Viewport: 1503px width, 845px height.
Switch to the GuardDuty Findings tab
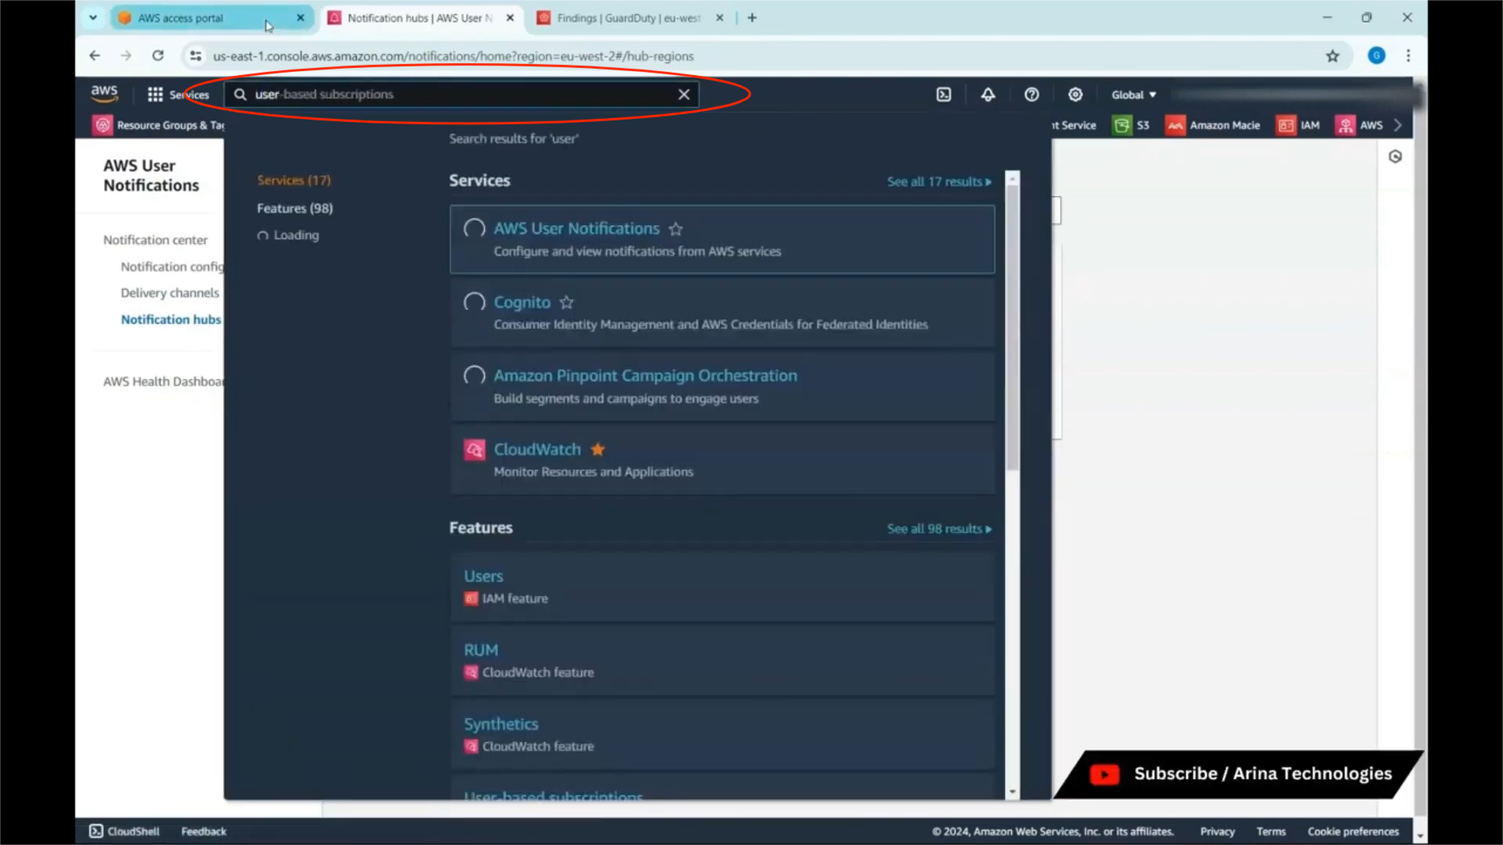click(628, 17)
